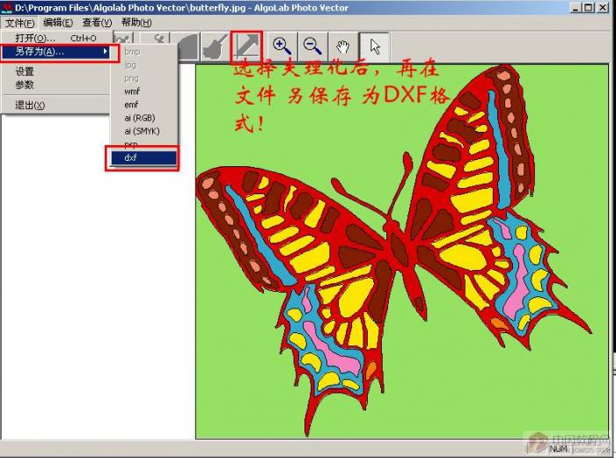Select 设置 (Settings) menu entry
Image resolution: width=616 pixels, height=458 pixels.
tap(25, 71)
